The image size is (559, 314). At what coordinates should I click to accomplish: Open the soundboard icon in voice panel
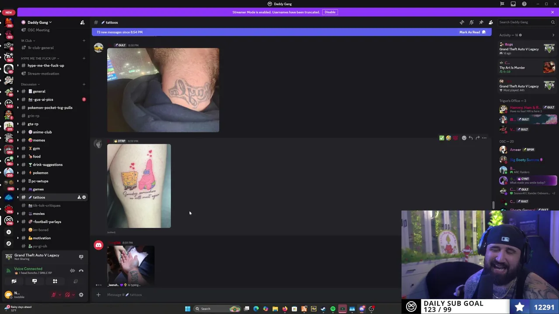[x=76, y=281]
